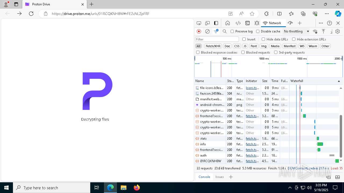Open Edge Collections icon
The width and height of the screenshot is (344, 193).
tap(303, 14)
